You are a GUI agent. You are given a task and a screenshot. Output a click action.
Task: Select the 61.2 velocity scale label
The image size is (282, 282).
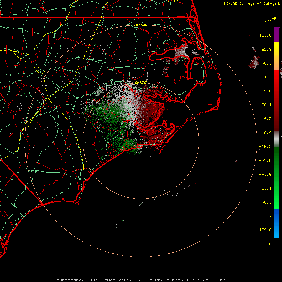[267, 77]
